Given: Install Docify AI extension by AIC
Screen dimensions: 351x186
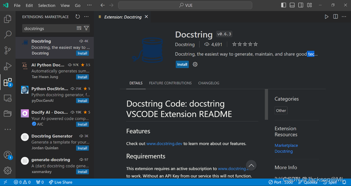Looking at the screenshot, I should [82, 124].
